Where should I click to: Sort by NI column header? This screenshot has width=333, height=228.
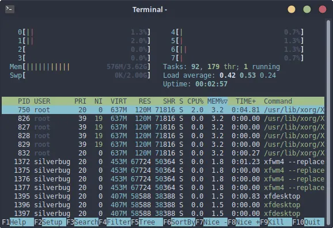[x=99, y=101]
